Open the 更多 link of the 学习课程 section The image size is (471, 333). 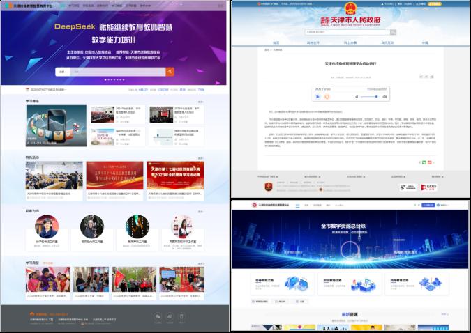(201, 102)
